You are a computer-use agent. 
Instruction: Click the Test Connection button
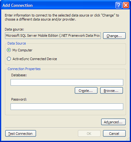click(20, 134)
